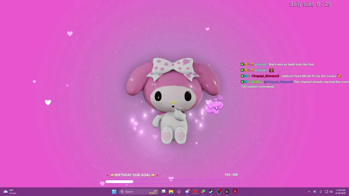Viewport: 349px width, 196px height.
Task: Click the BotRix username in chat
Action: [x=257, y=82]
